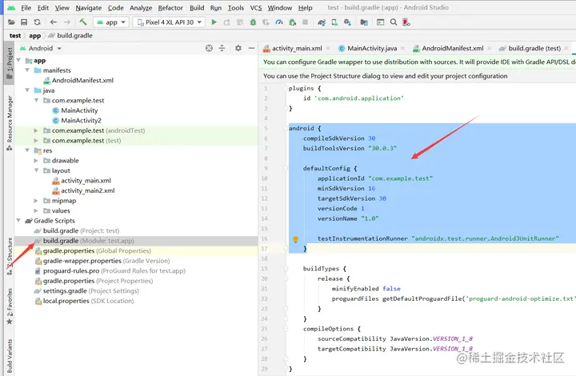
Task: Open the Structure side panel
Action: tap(10, 256)
